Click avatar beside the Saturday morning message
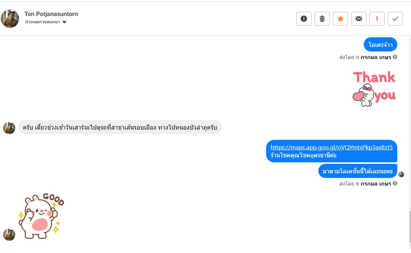The image size is (411, 253). pyautogui.click(x=9, y=128)
